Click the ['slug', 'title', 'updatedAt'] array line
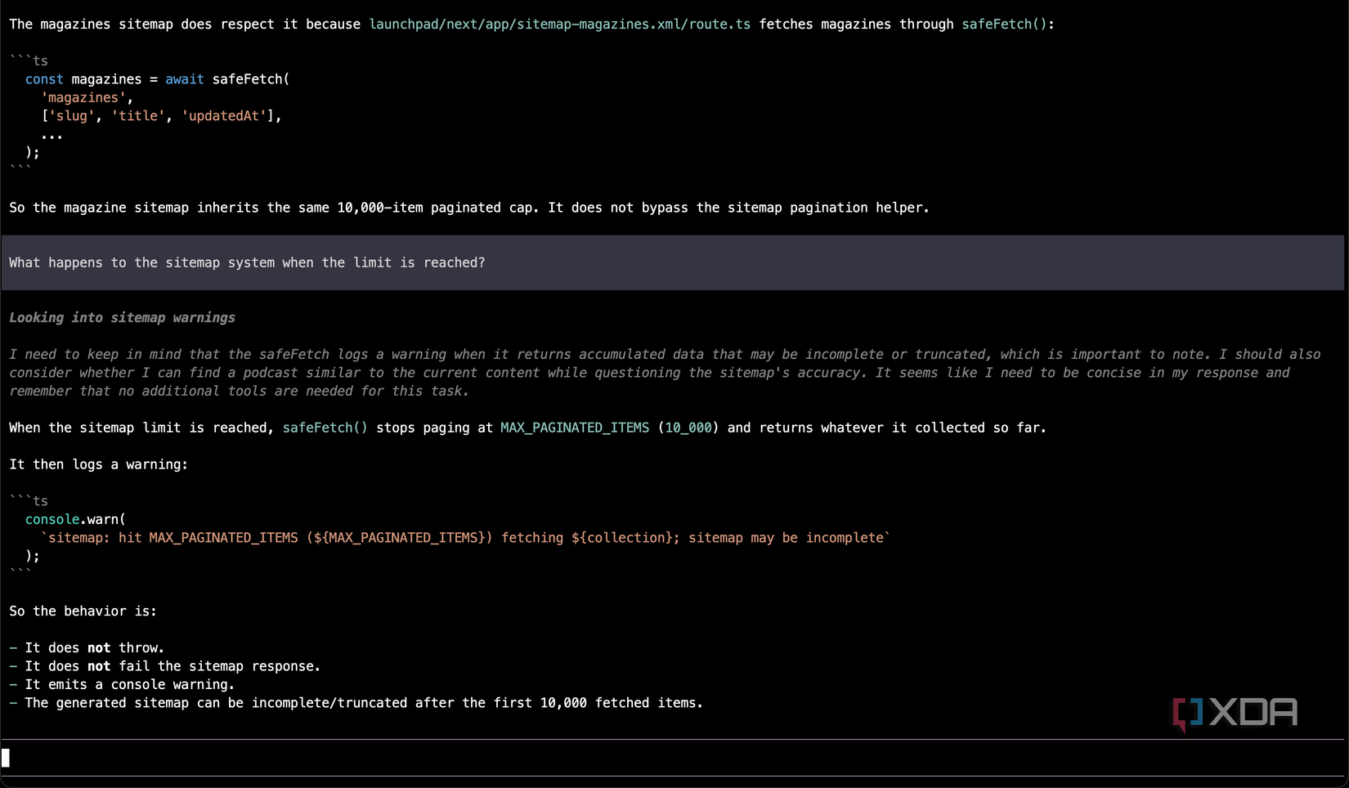This screenshot has height=788, width=1349. click(x=161, y=116)
